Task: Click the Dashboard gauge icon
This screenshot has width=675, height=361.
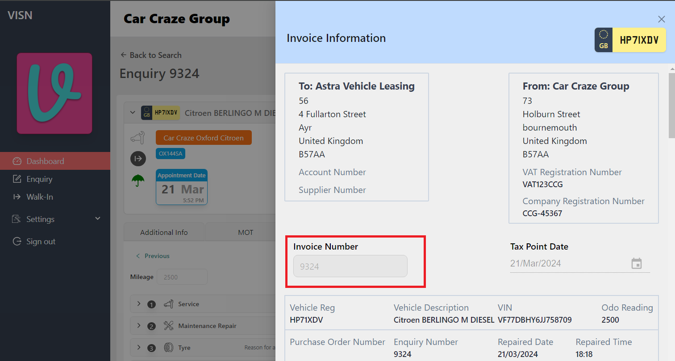Action: click(17, 161)
